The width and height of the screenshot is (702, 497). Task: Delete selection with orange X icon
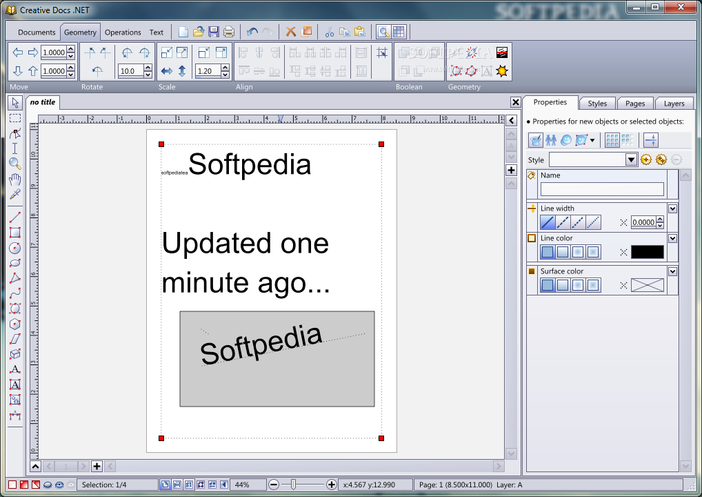[x=291, y=32]
